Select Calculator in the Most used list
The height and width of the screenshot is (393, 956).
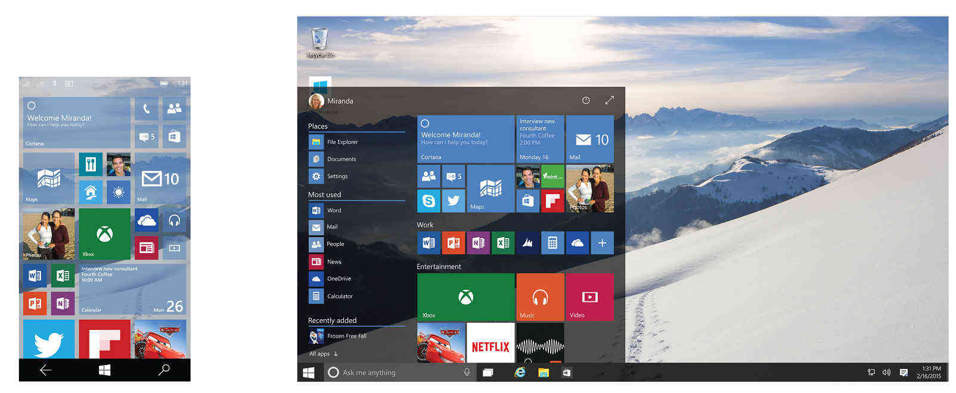[x=339, y=296]
